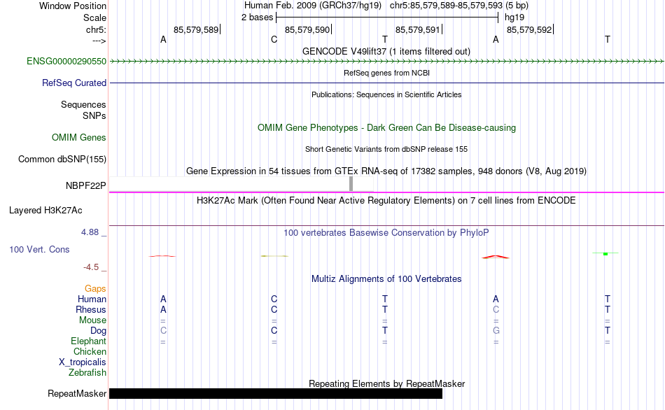
Task: Click the Layered H3K27Ac track label
Action: pyautogui.click(x=45, y=211)
